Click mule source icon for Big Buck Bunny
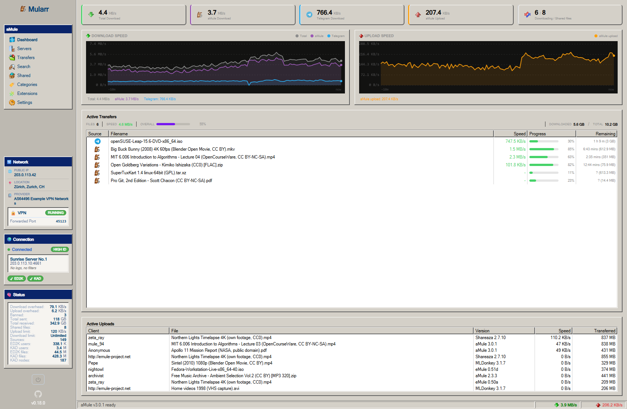This screenshot has width=627, height=409. pyautogui.click(x=97, y=149)
